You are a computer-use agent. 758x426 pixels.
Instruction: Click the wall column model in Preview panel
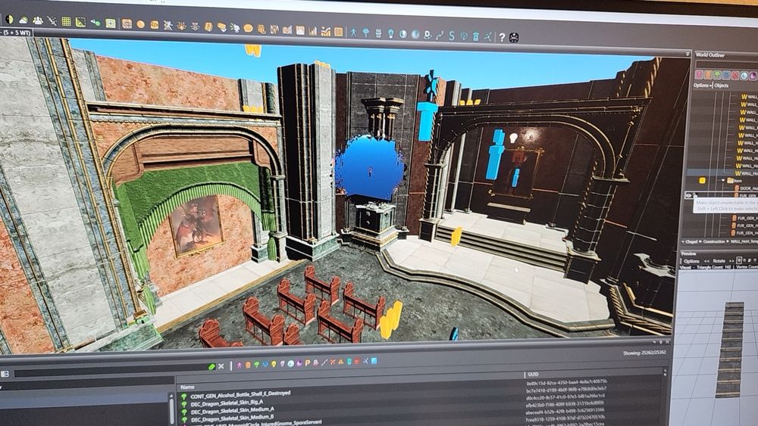click(729, 348)
